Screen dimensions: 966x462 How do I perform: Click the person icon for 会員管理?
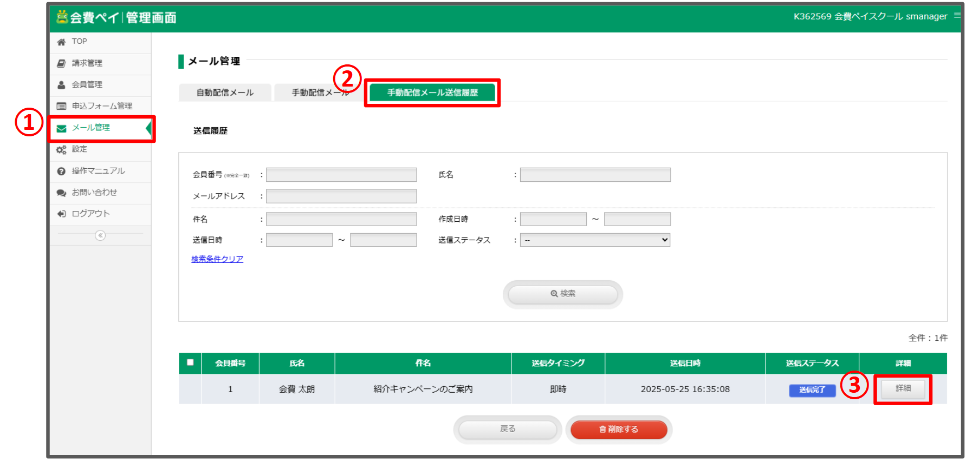pos(61,85)
